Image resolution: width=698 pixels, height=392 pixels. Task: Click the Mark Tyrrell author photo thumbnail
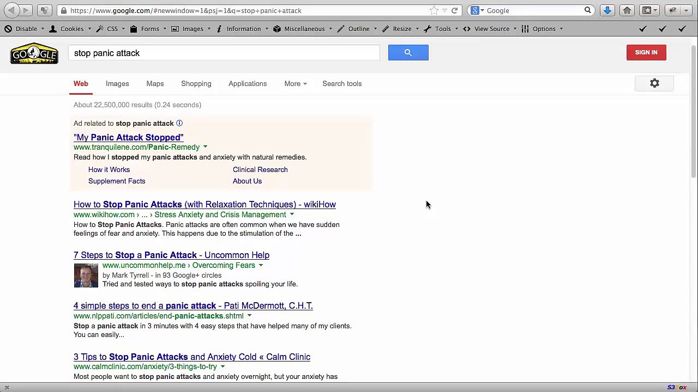coord(86,275)
